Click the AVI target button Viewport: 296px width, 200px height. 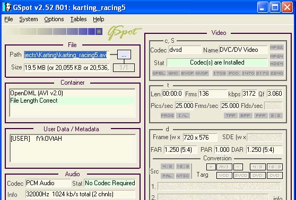pyautogui.click(x=224, y=167)
